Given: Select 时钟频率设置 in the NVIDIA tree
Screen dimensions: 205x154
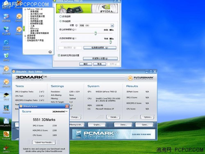Looking at the screenshot, I should (36, 23).
